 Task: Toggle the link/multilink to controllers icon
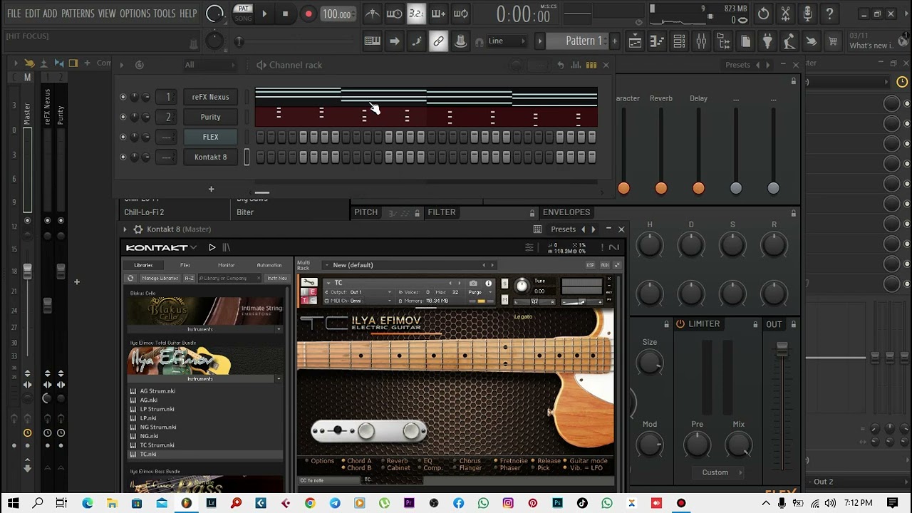point(438,41)
